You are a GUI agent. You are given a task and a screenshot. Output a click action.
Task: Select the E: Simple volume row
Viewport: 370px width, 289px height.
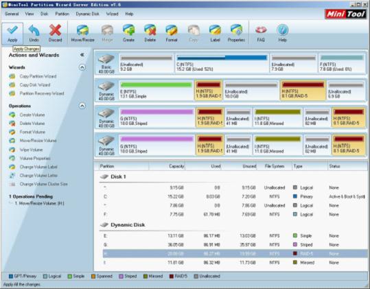point(234,236)
